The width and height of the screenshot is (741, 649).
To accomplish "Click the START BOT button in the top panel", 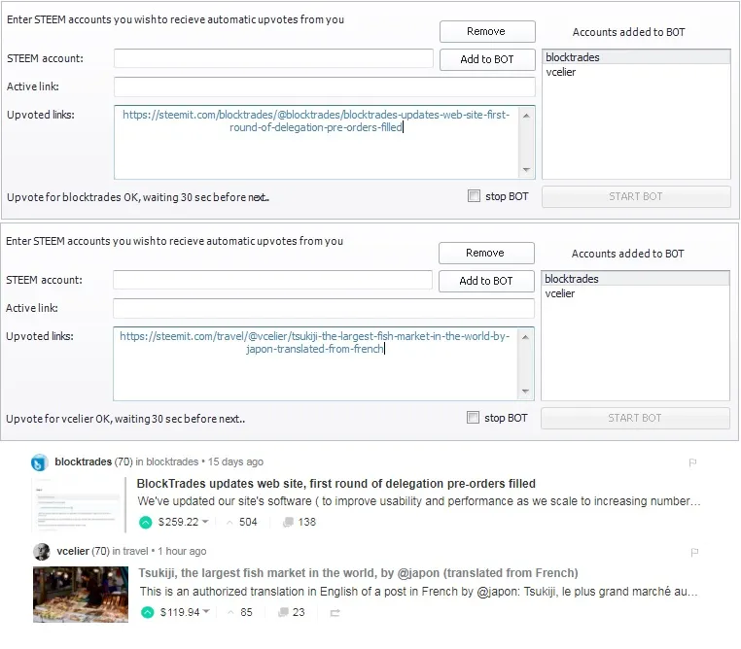I will [x=636, y=196].
